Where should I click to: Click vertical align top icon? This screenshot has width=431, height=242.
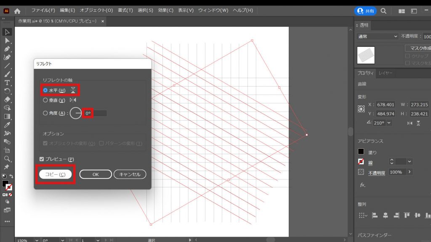(x=407, y=216)
